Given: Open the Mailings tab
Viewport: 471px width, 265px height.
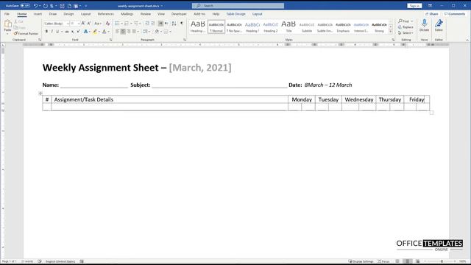Looking at the screenshot, I should point(127,14).
